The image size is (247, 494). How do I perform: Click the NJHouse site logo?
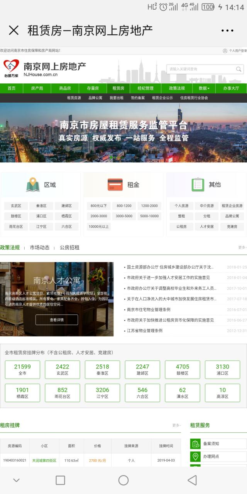click(x=44, y=69)
